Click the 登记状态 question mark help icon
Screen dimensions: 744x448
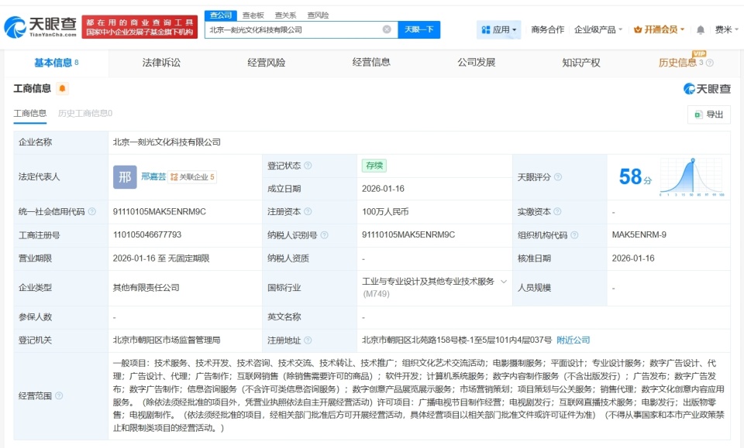click(308, 165)
